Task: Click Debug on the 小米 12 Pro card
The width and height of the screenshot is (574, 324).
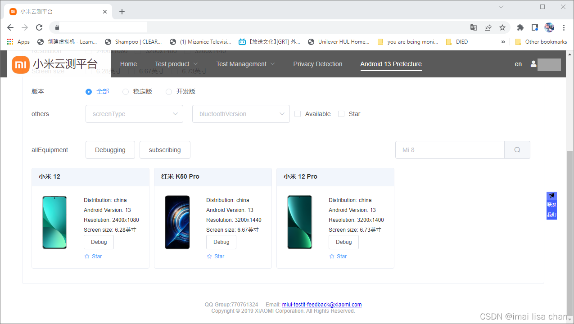Action: click(x=344, y=242)
